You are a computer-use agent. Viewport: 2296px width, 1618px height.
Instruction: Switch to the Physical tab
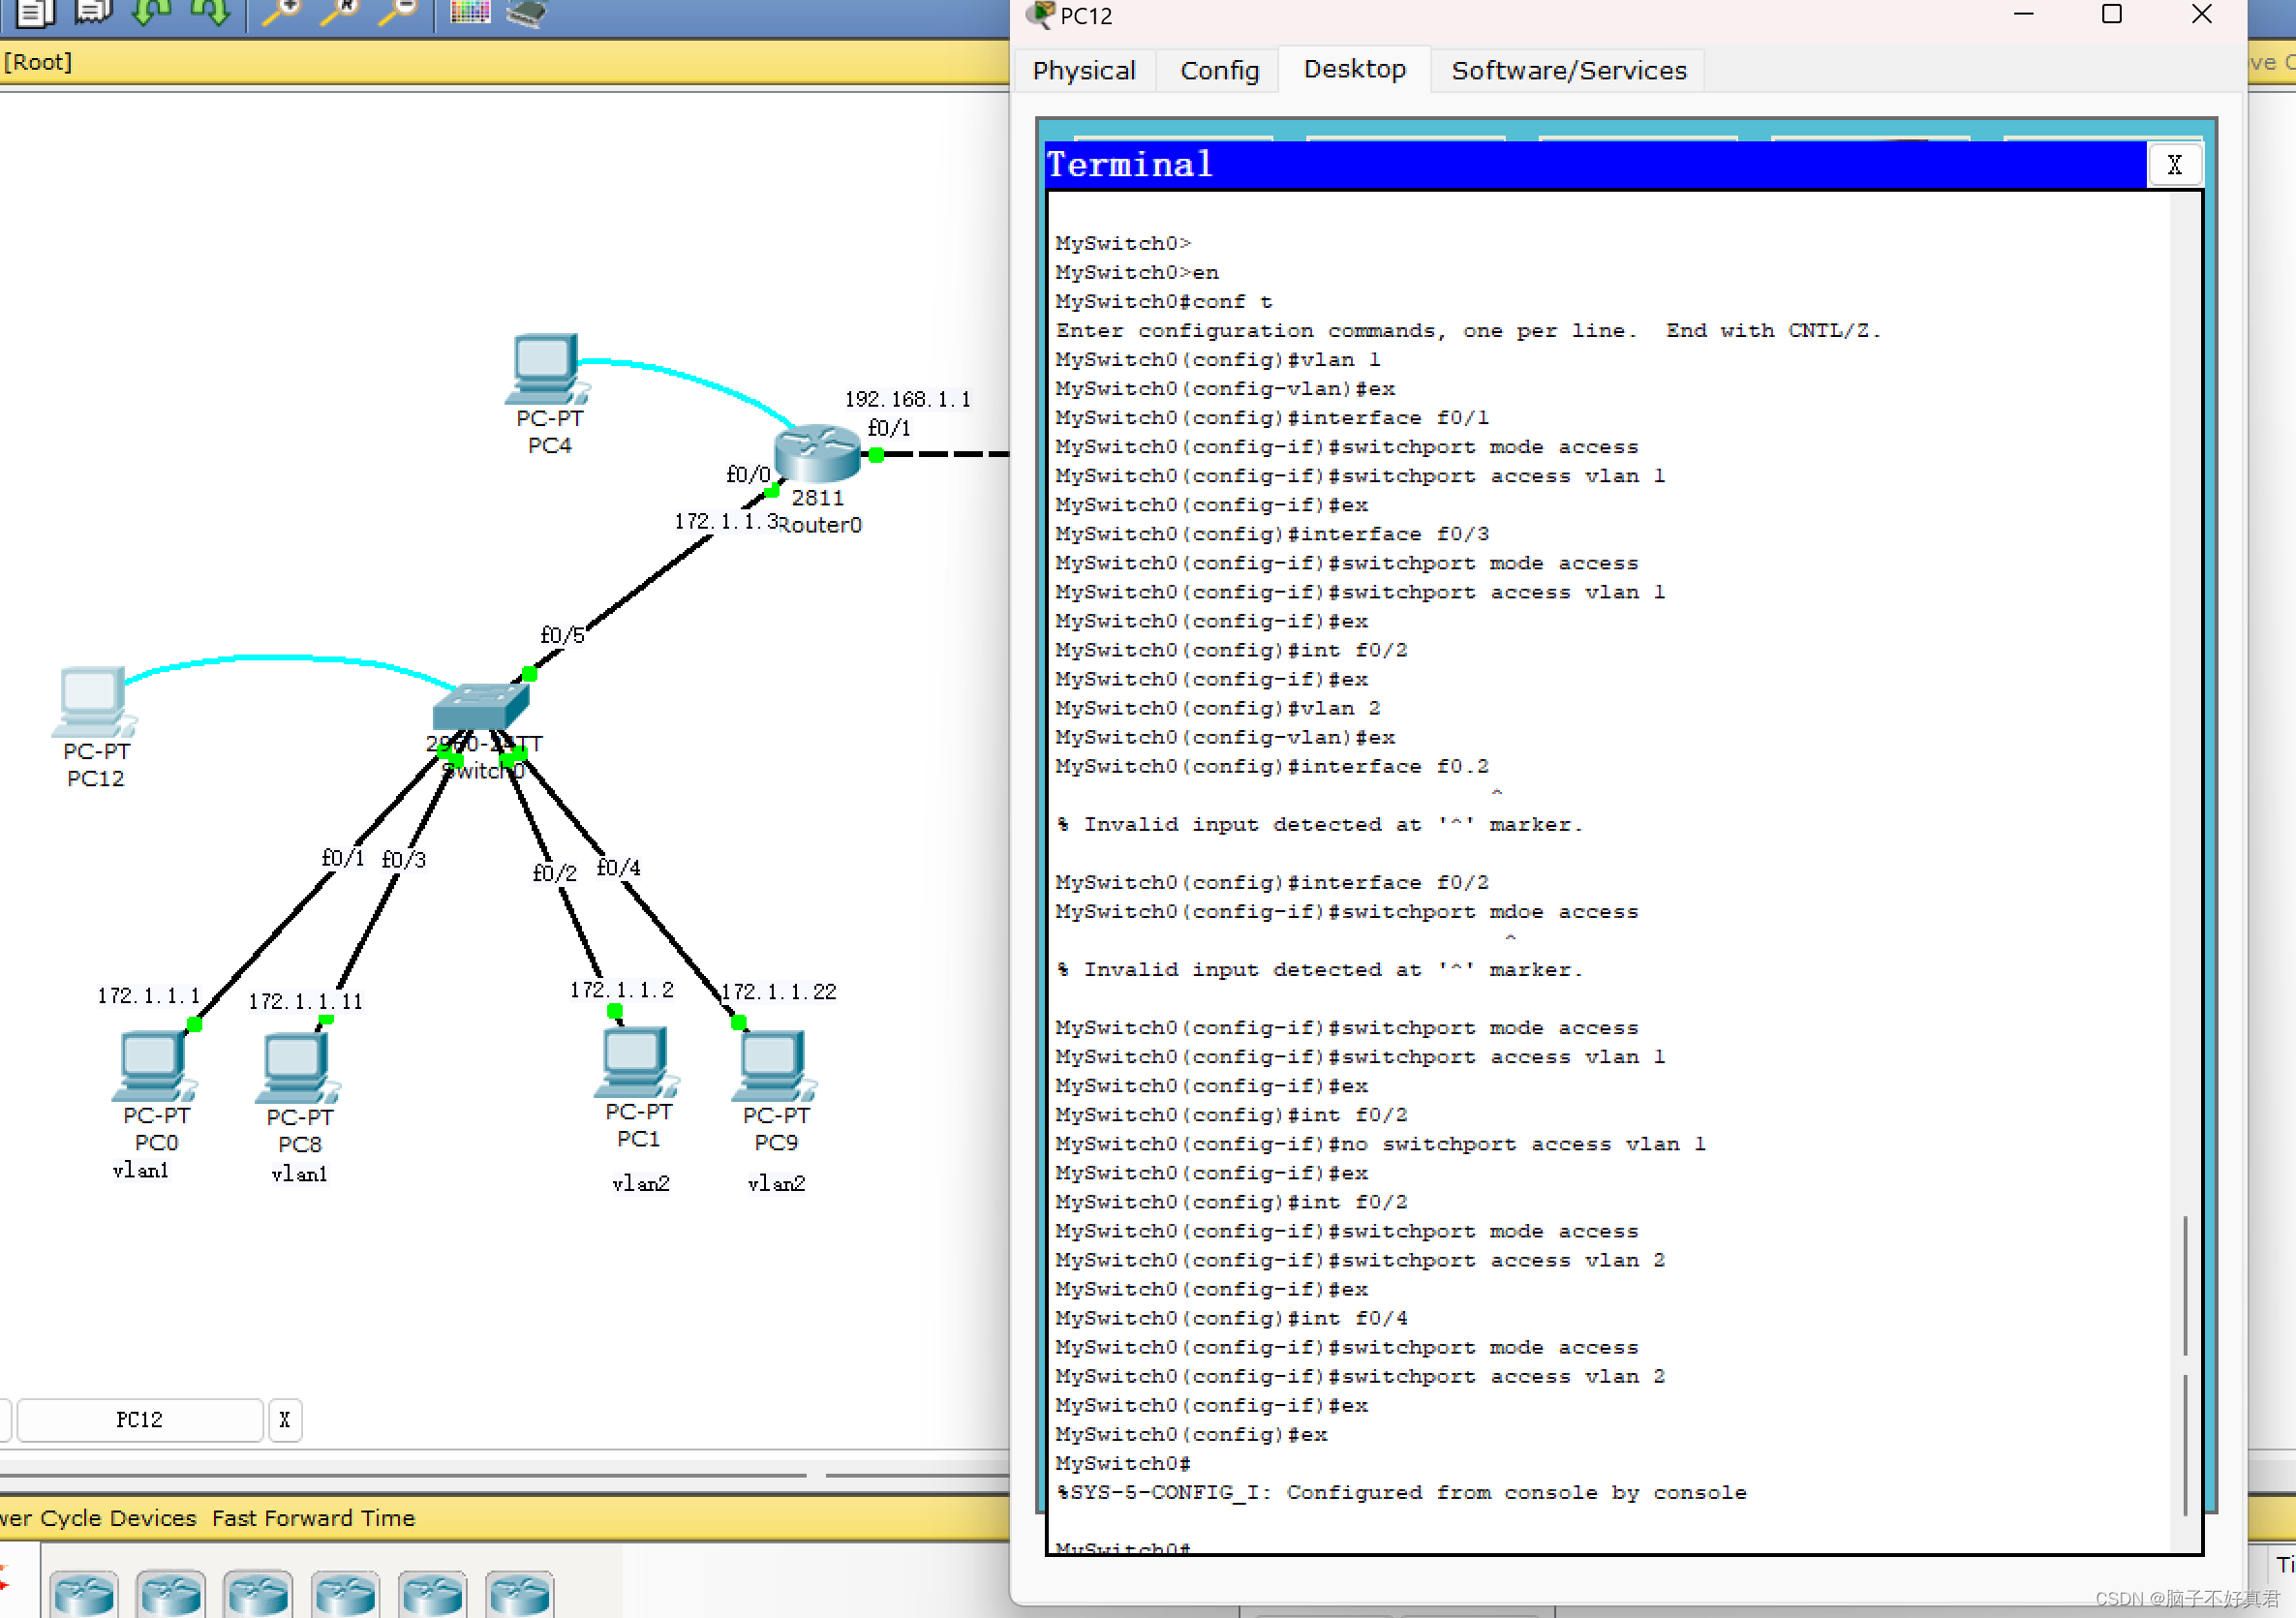1083,71
